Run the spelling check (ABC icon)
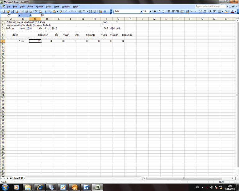Viewport: 239px width, 191px height. click(x=36, y=12)
